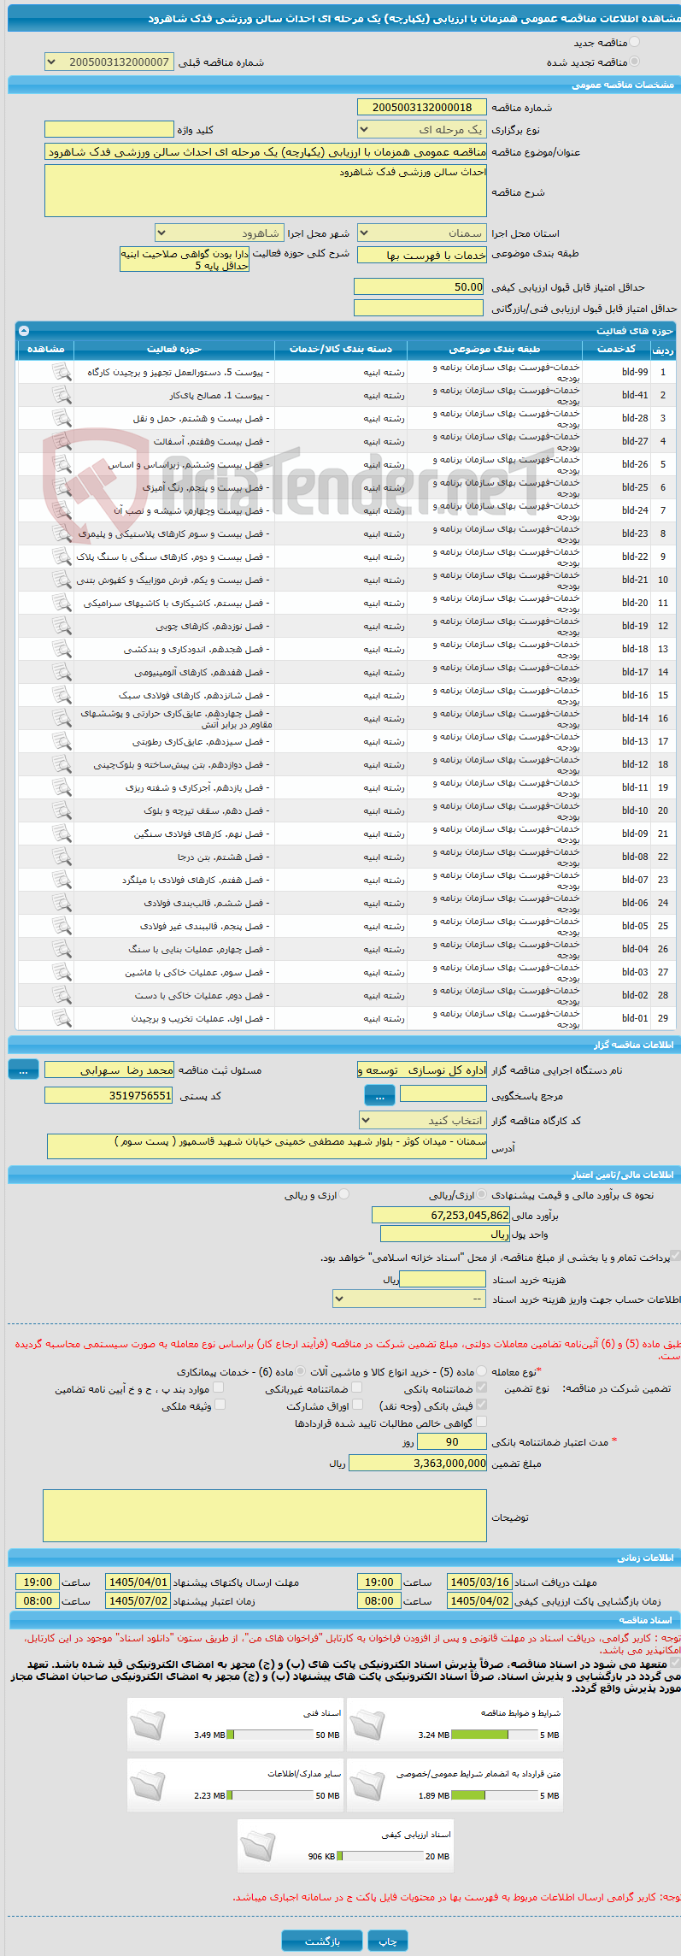The width and height of the screenshot is (681, 1956).
Task: Choose ماده (6) transaction type radio
Action: (x=301, y=1370)
